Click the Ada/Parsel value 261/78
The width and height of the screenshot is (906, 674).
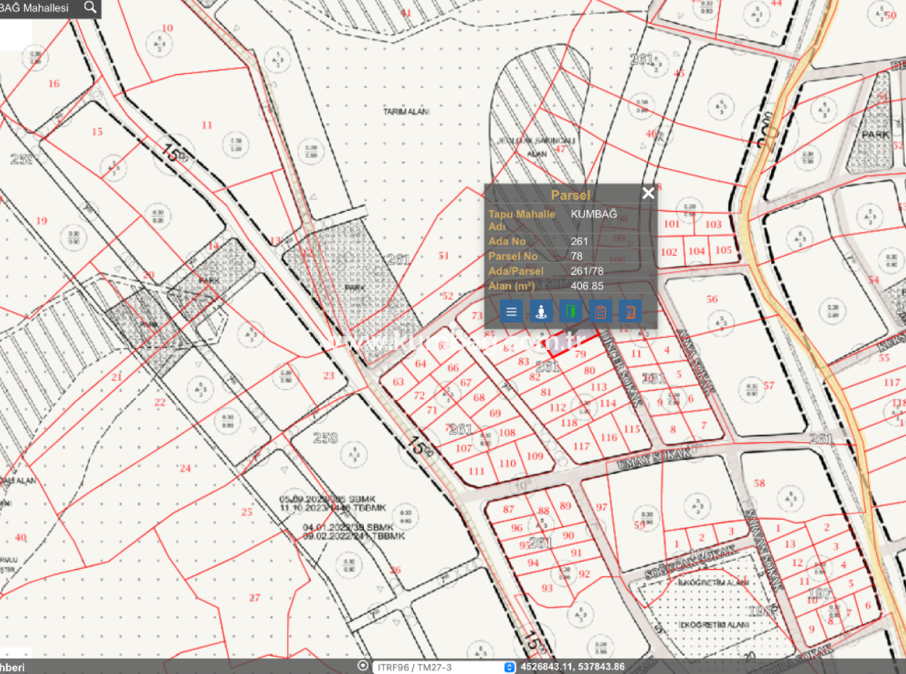pos(587,271)
